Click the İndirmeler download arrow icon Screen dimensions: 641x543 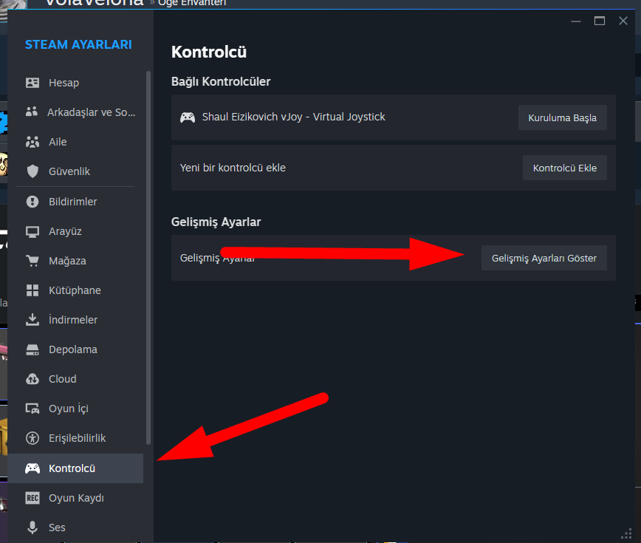click(x=32, y=320)
